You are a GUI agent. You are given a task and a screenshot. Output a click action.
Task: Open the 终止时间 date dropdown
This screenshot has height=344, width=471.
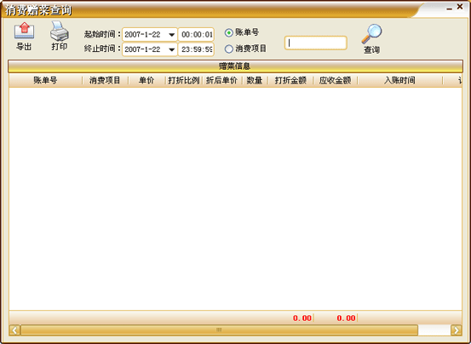(171, 49)
